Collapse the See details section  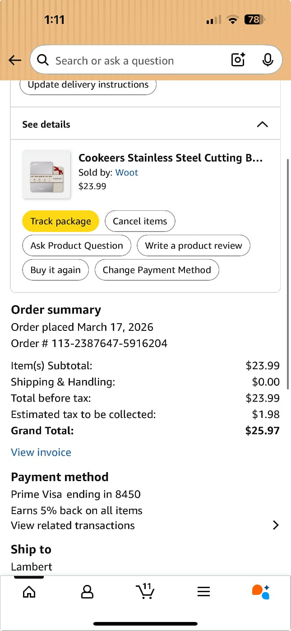pos(262,125)
